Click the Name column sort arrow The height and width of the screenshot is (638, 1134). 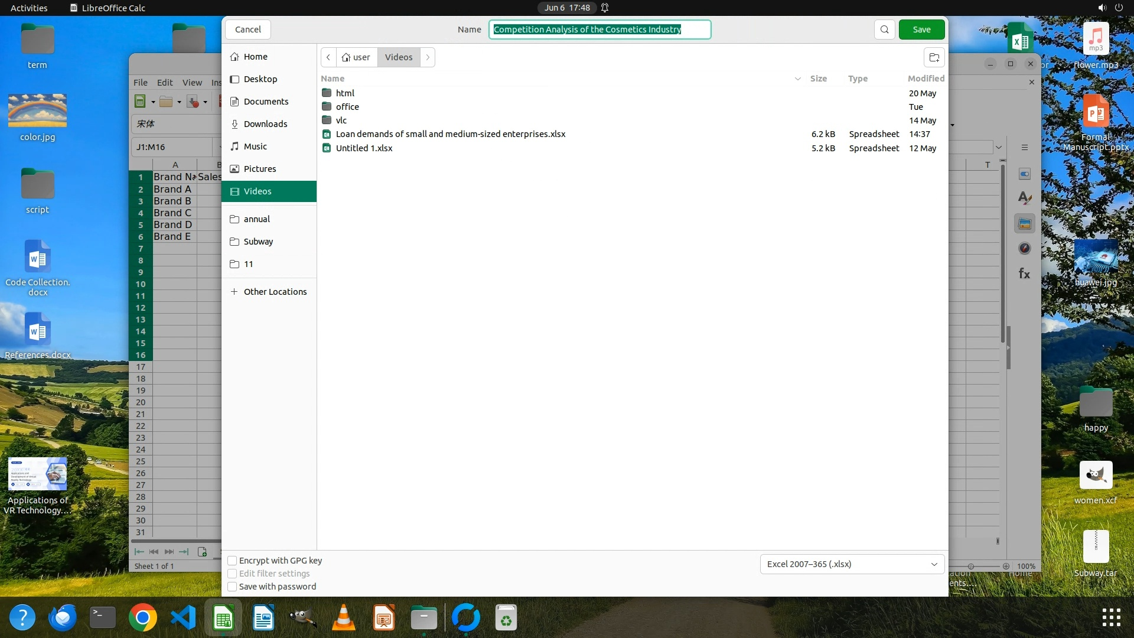[x=797, y=79]
